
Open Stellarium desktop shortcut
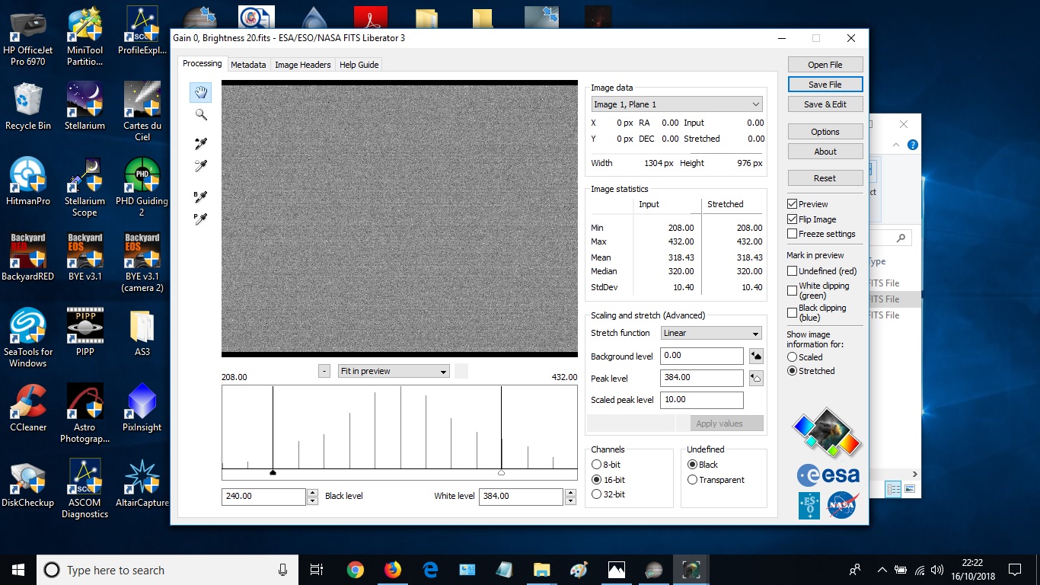coord(85,106)
